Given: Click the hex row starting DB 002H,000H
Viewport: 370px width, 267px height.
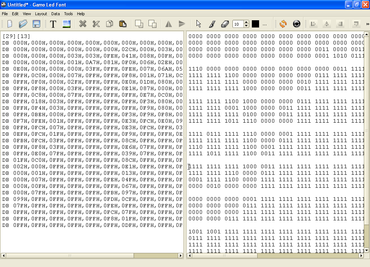Looking at the screenshot, I should click(x=92, y=166).
